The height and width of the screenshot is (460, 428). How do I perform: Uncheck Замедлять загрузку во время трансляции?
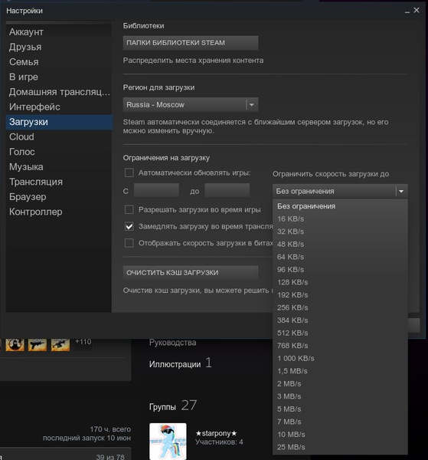[x=129, y=226]
